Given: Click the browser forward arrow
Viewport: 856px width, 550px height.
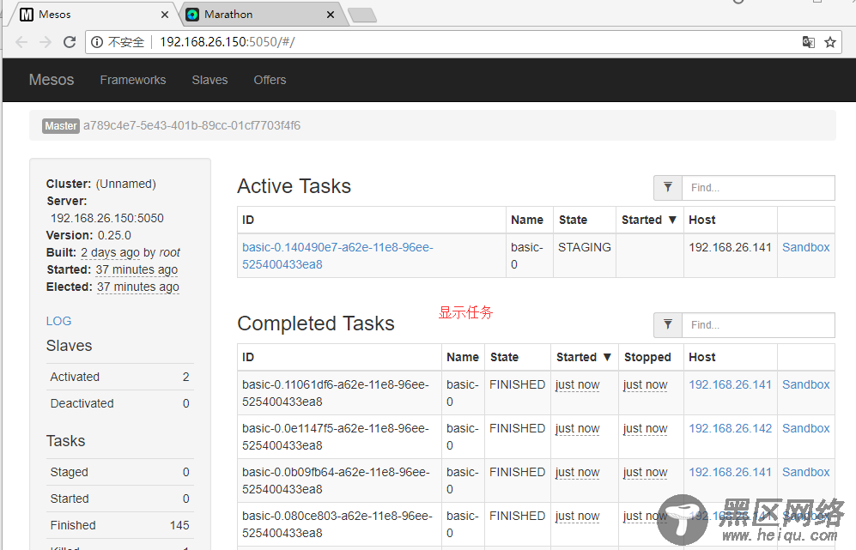Looking at the screenshot, I should (x=46, y=42).
